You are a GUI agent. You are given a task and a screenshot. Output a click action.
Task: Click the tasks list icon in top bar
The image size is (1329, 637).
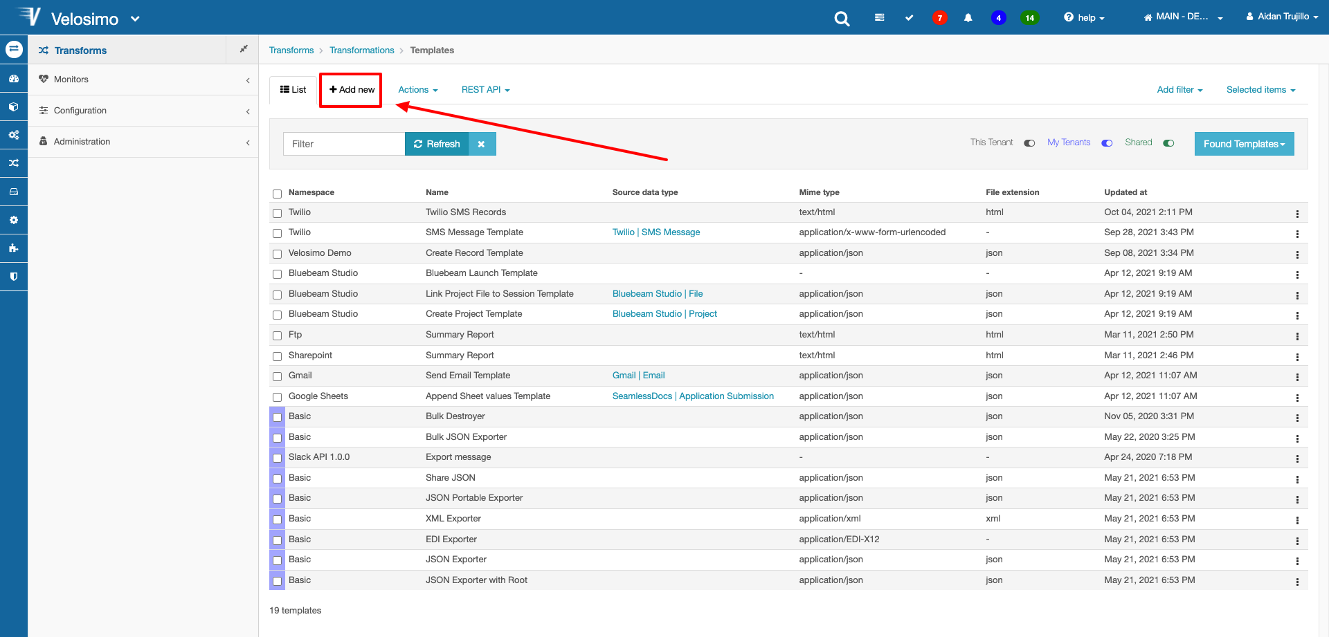pyautogui.click(x=879, y=18)
